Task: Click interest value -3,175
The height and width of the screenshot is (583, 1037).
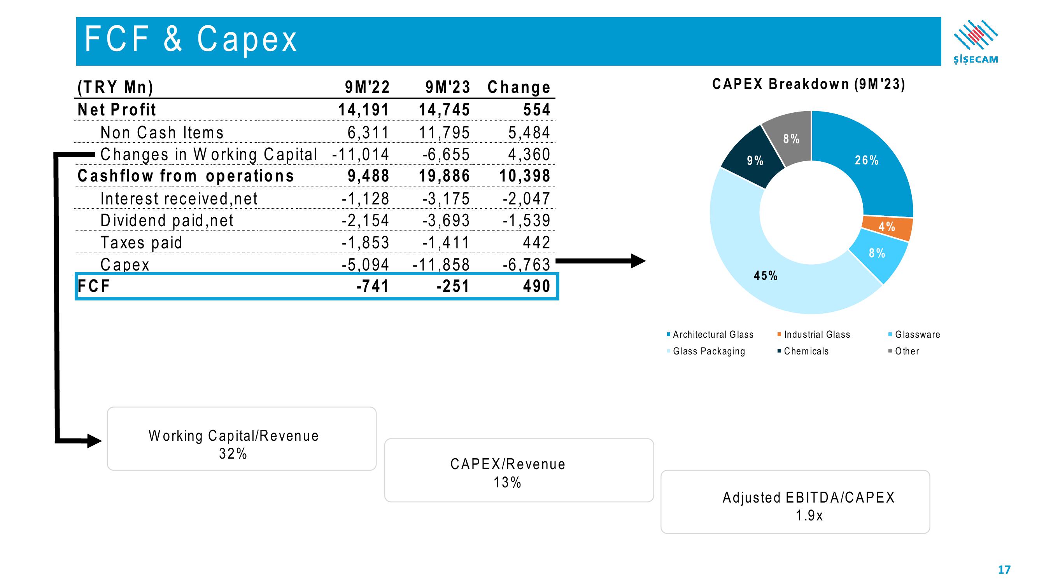Action: pyautogui.click(x=446, y=199)
